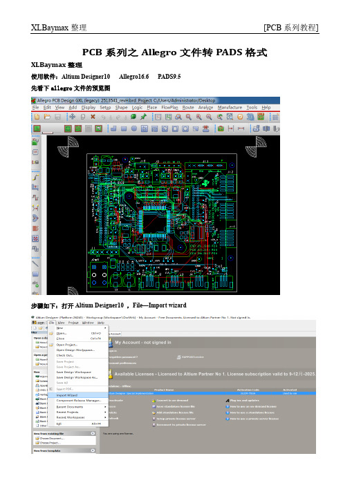Toggle the grid icon in Allegro toolbar
This screenshot has width=343, height=485.
[x=275, y=117]
